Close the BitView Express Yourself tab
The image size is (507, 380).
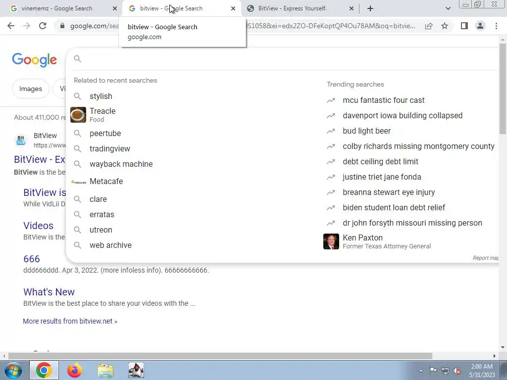tap(352, 8)
